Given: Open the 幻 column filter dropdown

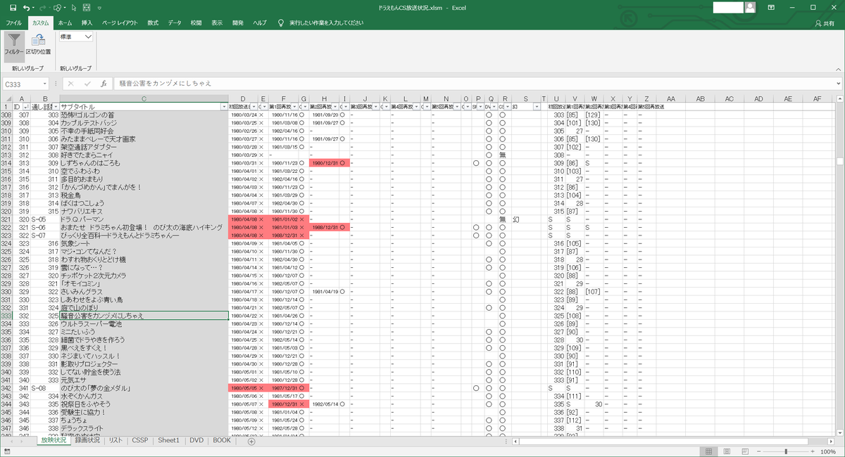Looking at the screenshot, I should (536, 107).
